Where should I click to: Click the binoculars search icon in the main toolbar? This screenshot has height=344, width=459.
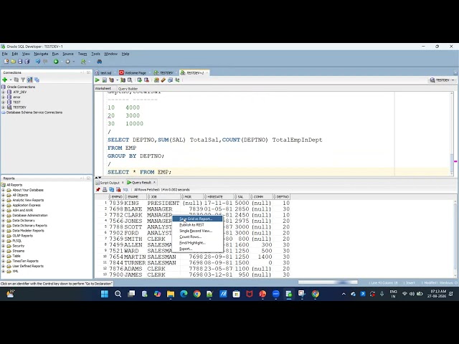point(100,62)
